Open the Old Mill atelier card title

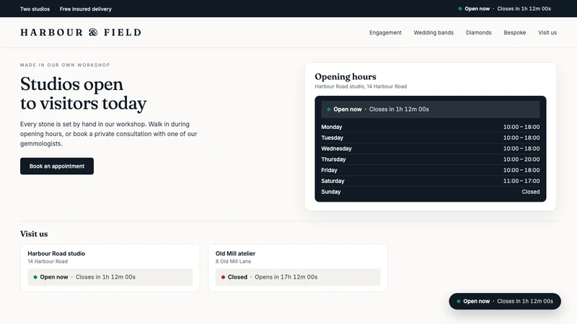coord(236,253)
